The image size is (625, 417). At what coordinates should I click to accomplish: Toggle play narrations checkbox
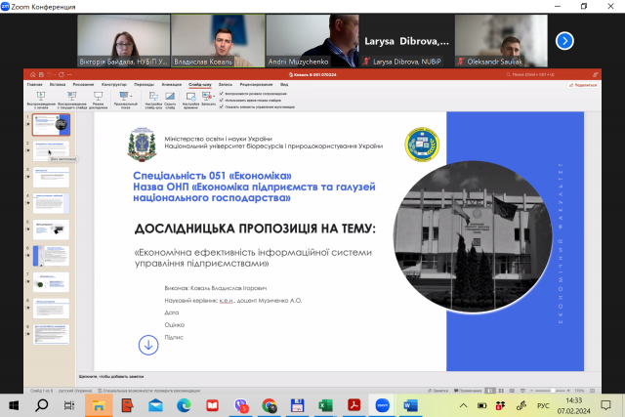coord(224,93)
